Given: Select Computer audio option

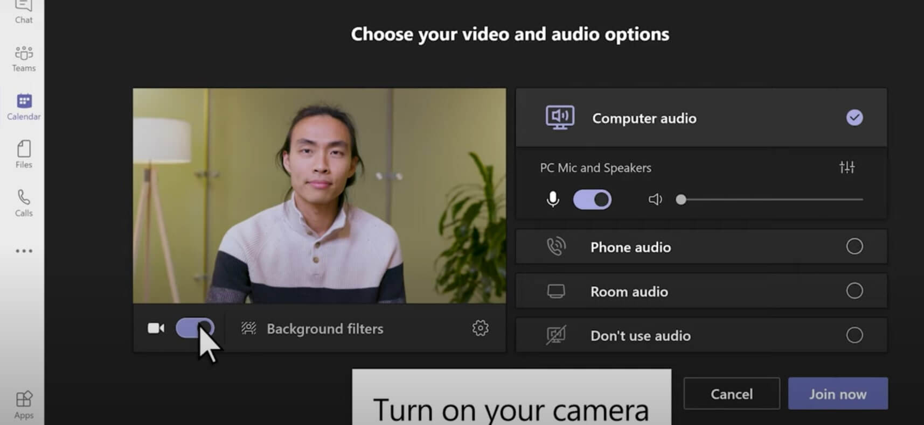Looking at the screenshot, I should [701, 118].
